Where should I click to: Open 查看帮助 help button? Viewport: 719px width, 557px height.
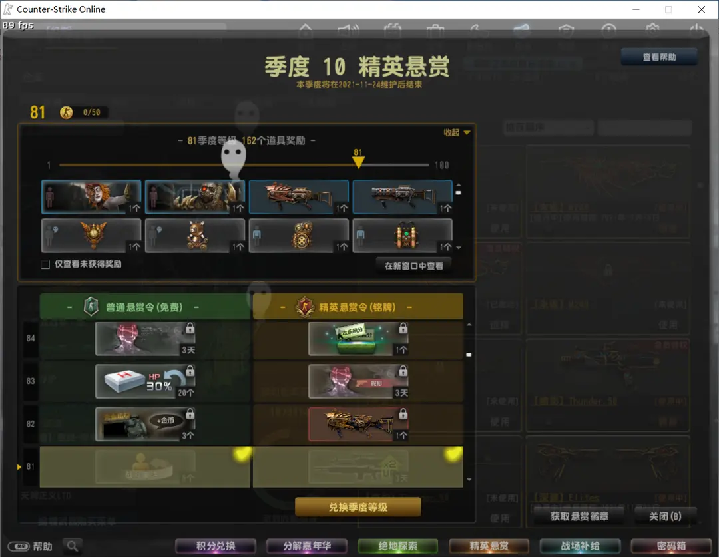click(659, 57)
